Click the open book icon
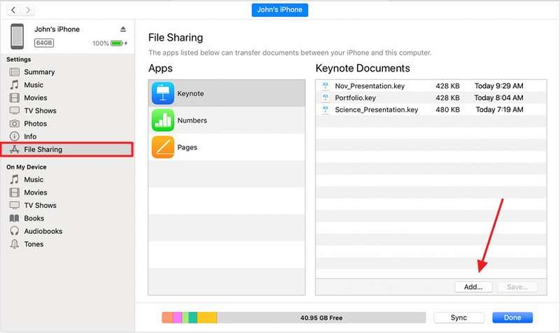 tap(14, 218)
